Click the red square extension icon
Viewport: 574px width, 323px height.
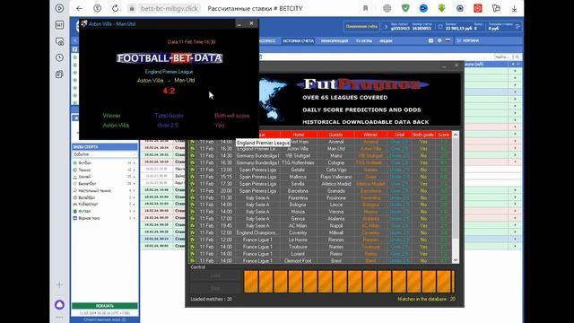(x=478, y=8)
